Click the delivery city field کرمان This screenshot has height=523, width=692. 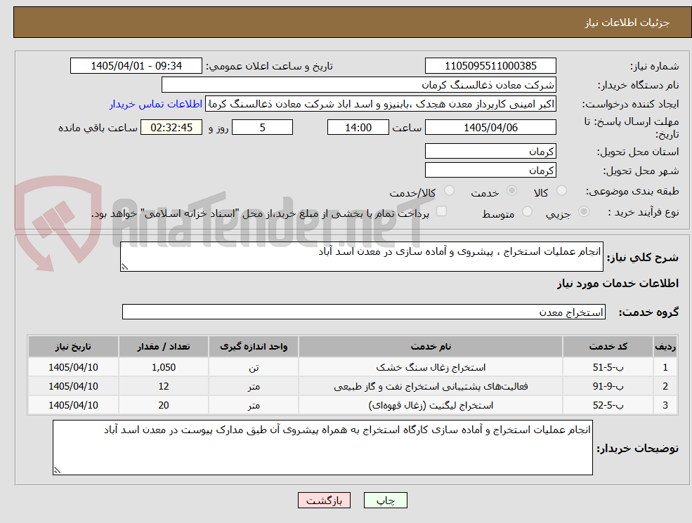(x=490, y=170)
